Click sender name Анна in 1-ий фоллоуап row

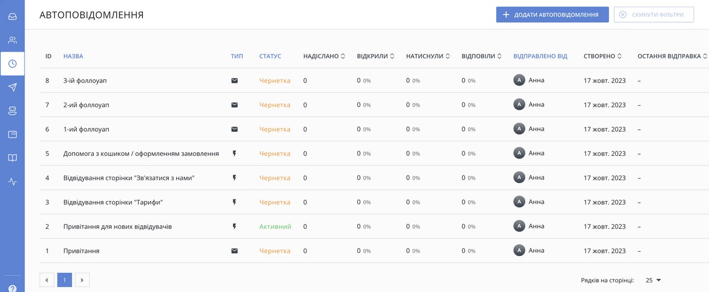pyautogui.click(x=536, y=129)
